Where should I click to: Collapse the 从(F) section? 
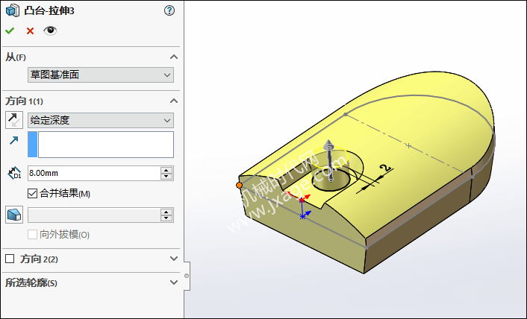click(174, 57)
